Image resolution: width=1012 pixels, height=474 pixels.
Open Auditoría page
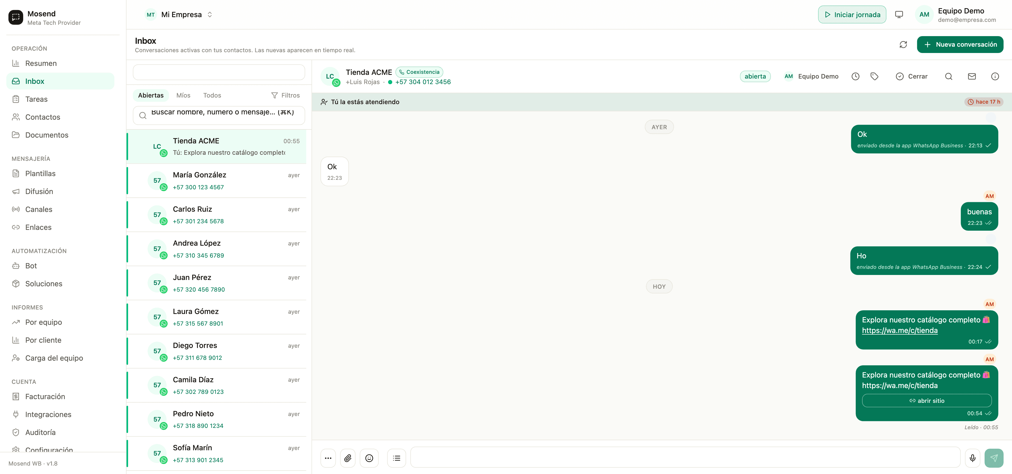tap(60, 432)
